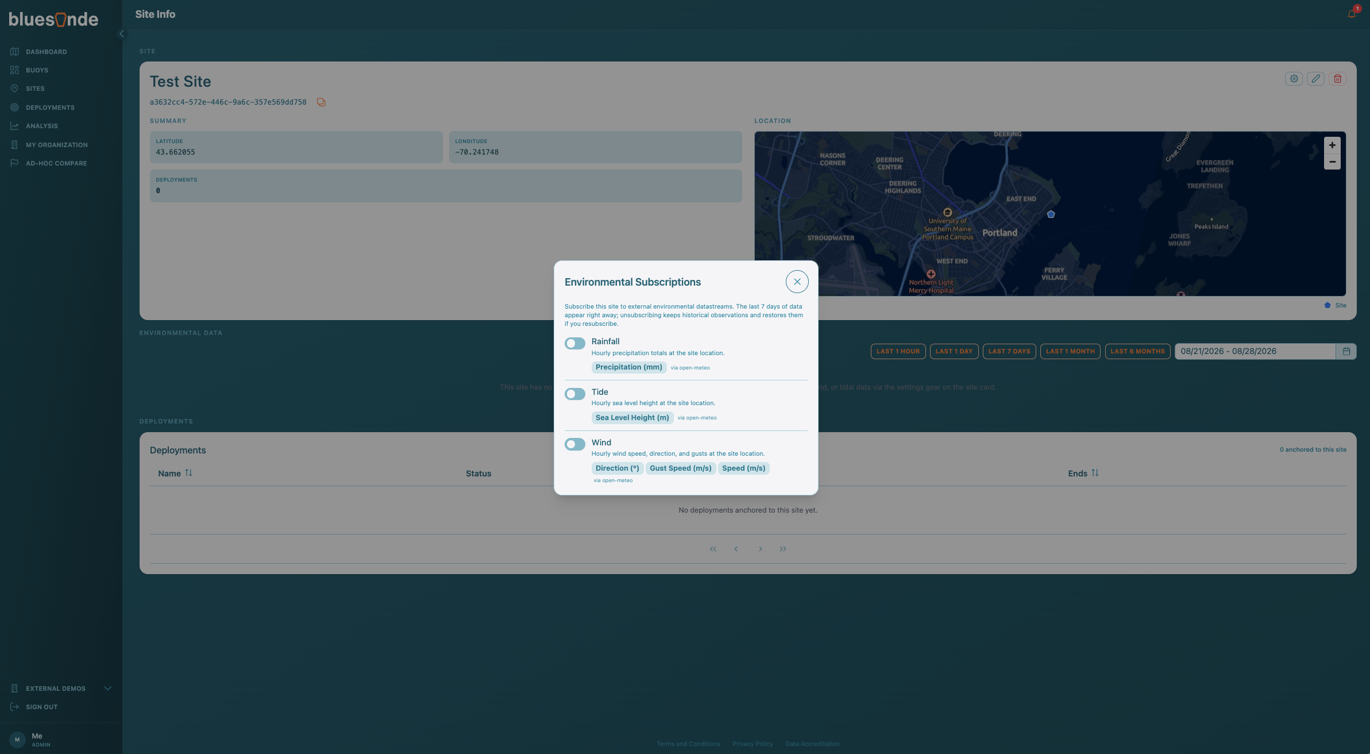The image size is (1370, 754).
Task: Zoom in on the location map
Action: click(1332, 145)
